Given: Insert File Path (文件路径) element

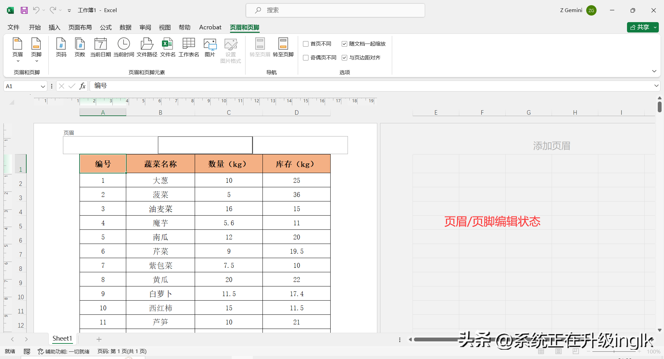Looking at the screenshot, I should [147, 47].
